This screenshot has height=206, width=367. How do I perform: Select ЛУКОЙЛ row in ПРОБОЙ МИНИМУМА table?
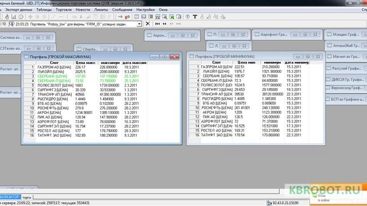249,72
